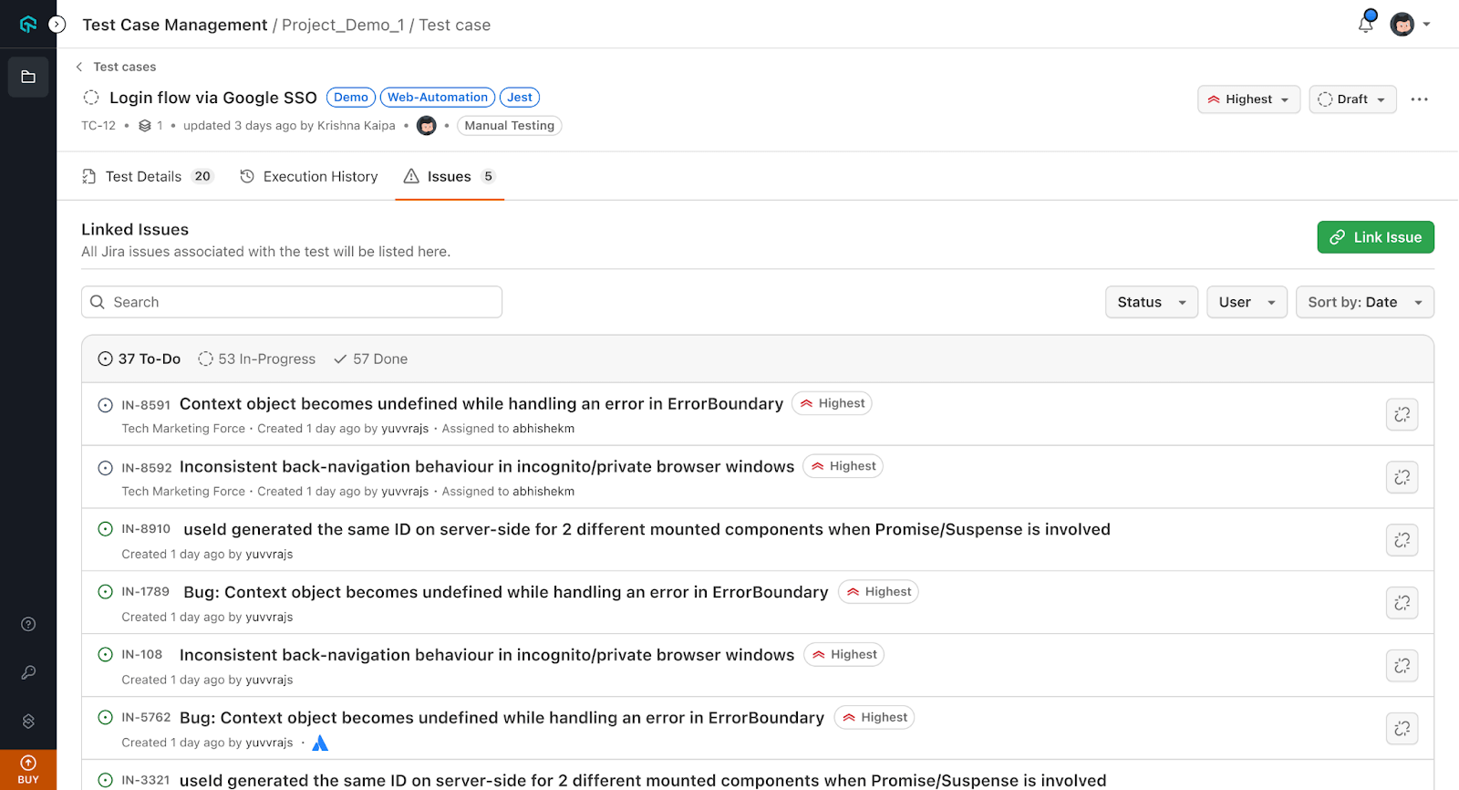Switch to the Test Details tab
The width and height of the screenshot is (1459, 790).
coord(148,176)
